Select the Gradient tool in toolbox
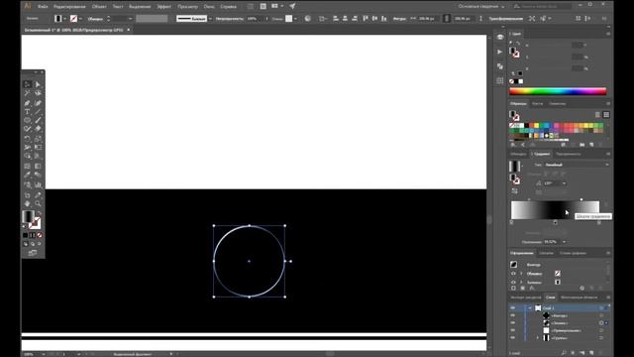The image size is (634, 357). coord(38,166)
